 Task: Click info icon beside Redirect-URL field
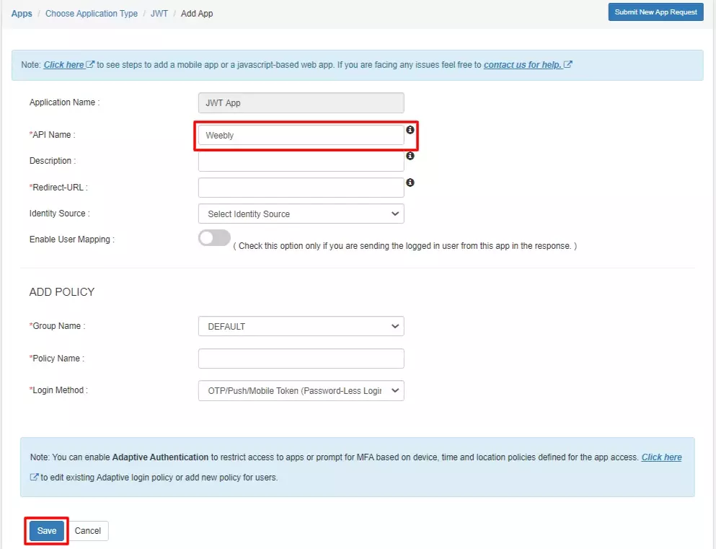(410, 183)
